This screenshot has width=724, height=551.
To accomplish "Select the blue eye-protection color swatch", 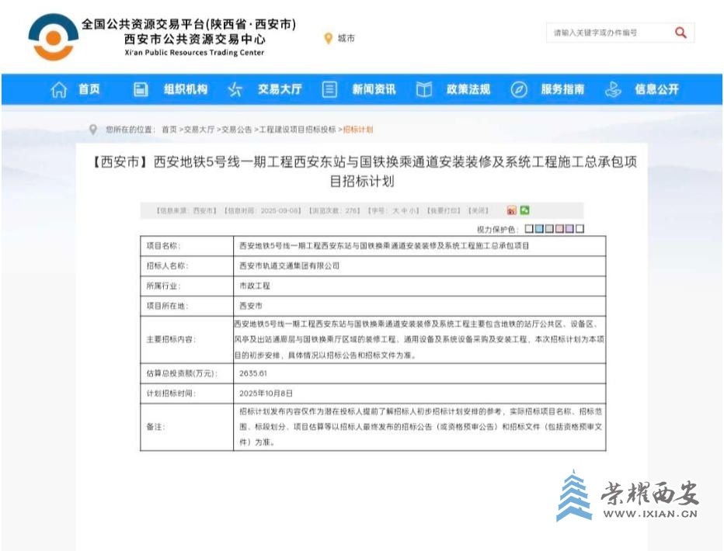I will click(x=539, y=229).
